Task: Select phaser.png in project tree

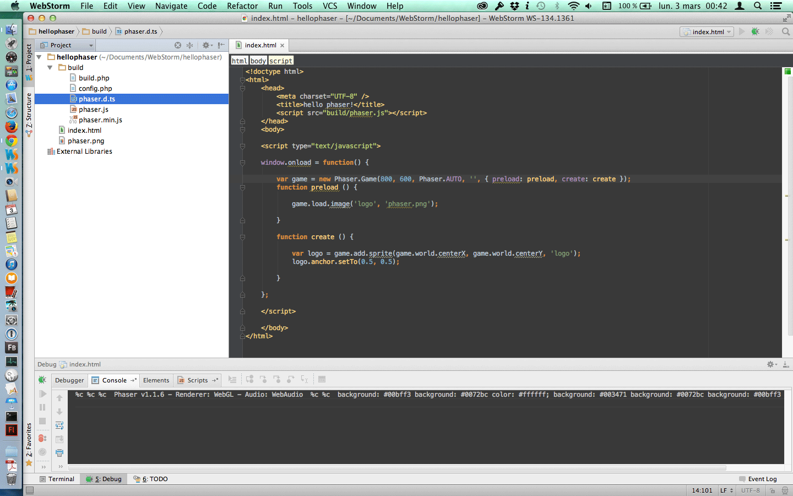Action: pos(86,141)
